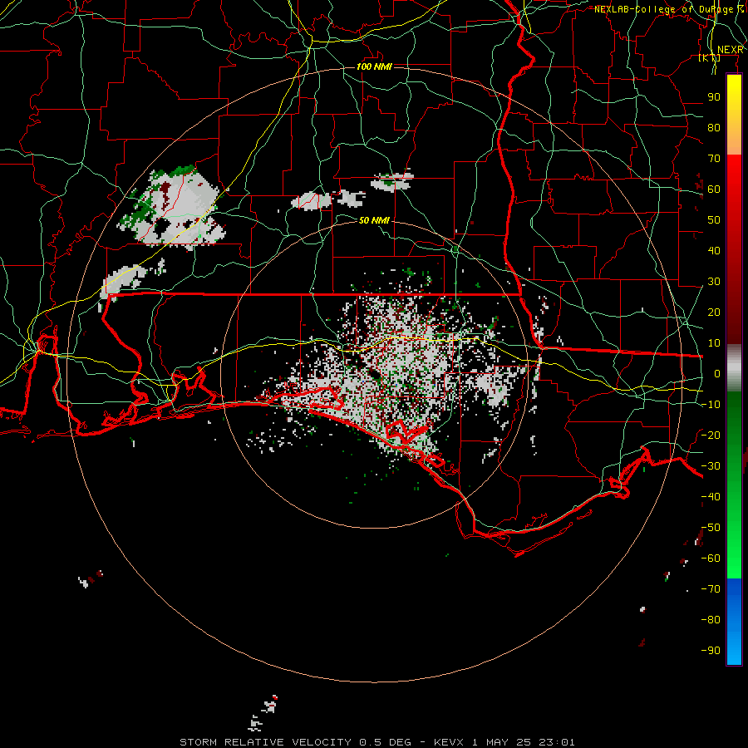Click the "-80" velocity scale value
The height and width of the screenshot is (748, 748).
711,620
